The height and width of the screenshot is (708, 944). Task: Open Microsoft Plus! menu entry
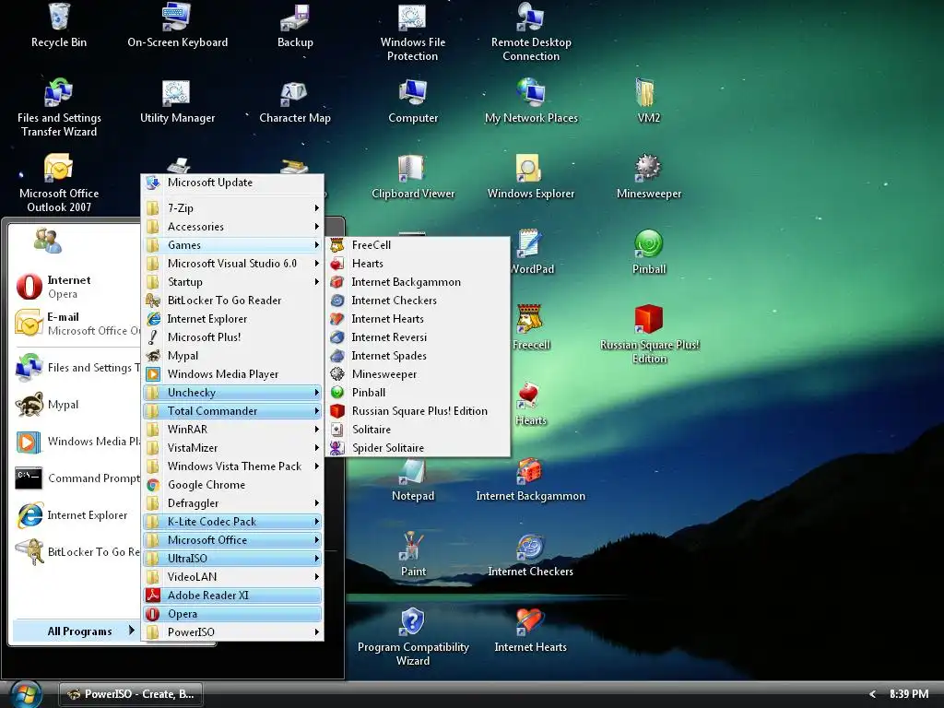[x=232, y=337]
